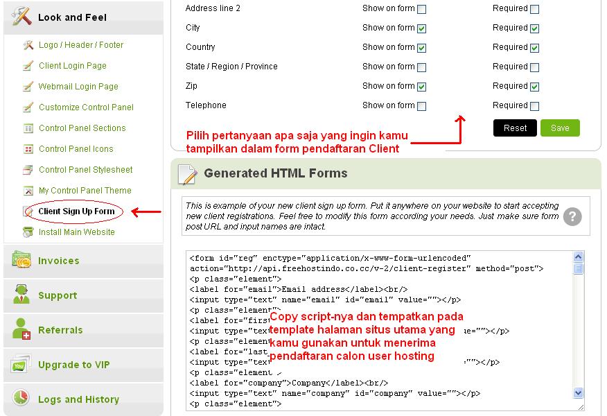Go to Control Panel Sections
Screen dimensions: 607x416
tap(82, 128)
